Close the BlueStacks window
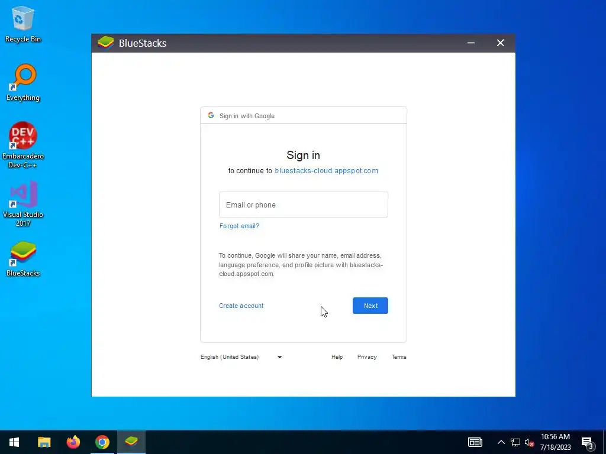Image resolution: width=606 pixels, height=454 pixels. (501, 43)
